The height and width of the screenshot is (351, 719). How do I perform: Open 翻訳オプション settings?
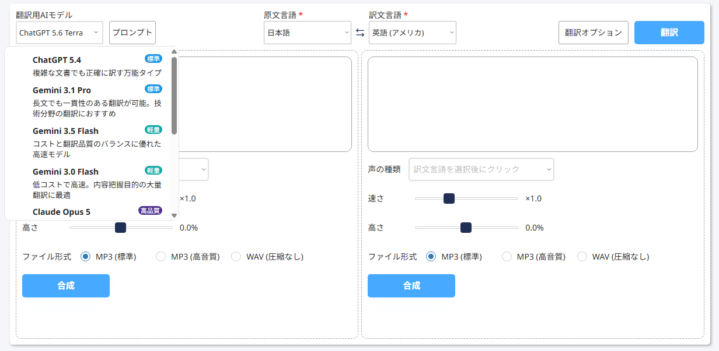(x=594, y=33)
